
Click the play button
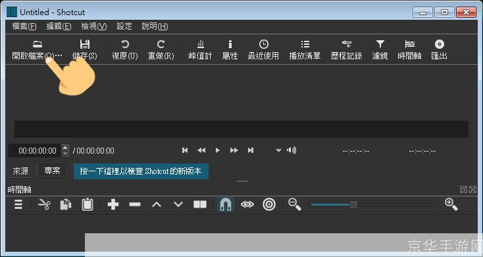217,150
